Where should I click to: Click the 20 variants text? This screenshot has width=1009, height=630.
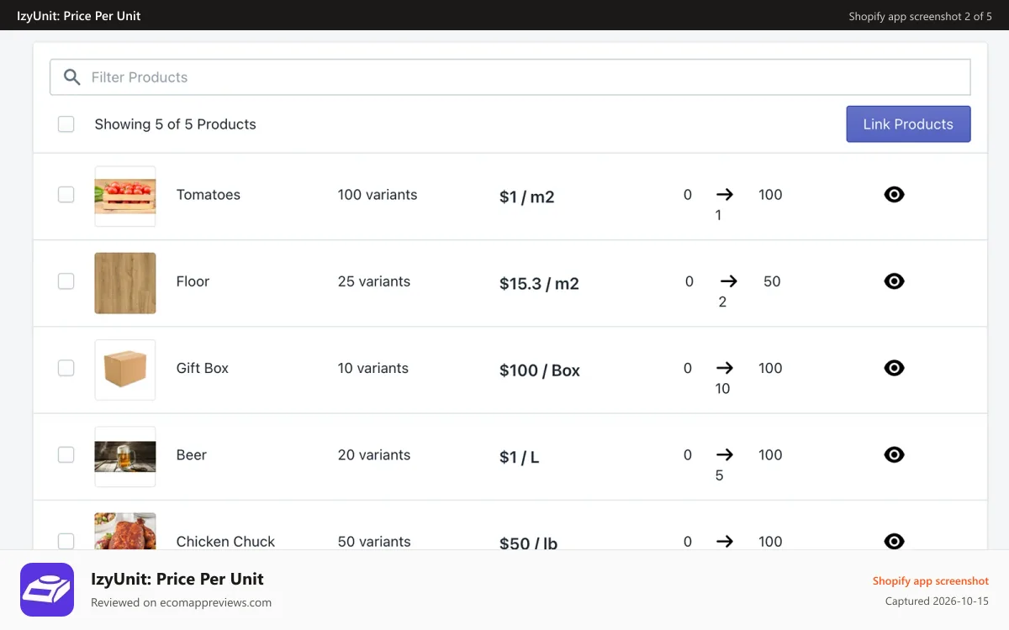(x=374, y=454)
